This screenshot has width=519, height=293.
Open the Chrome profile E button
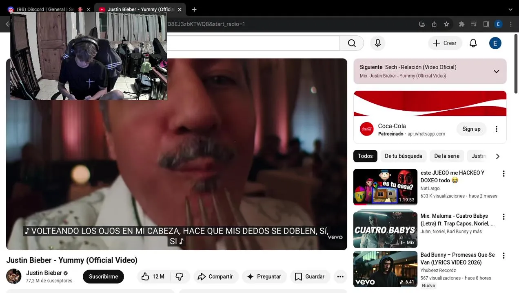pos(498,24)
